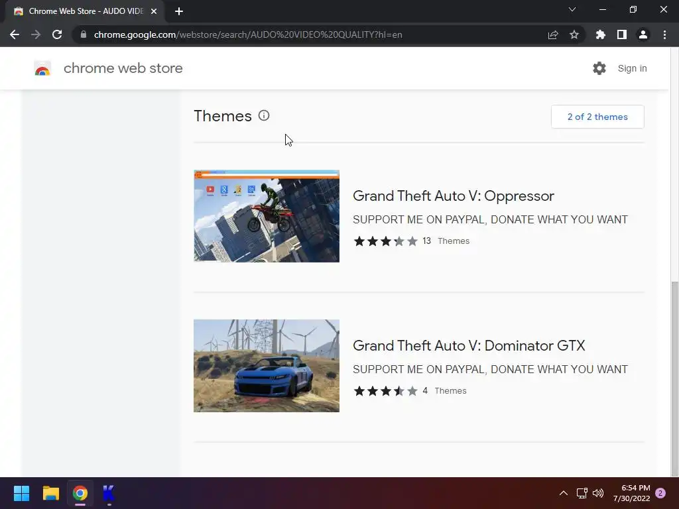Restore down the Chrome window

click(633, 9)
